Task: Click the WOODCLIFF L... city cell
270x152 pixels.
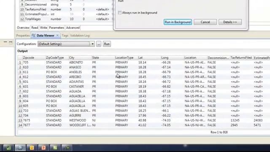Action: 80,125
